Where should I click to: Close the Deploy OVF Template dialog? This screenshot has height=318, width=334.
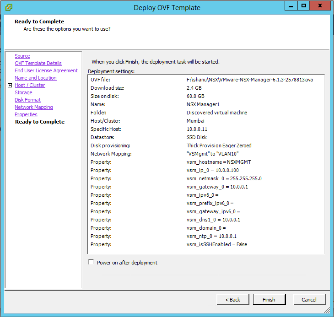[320, 6]
